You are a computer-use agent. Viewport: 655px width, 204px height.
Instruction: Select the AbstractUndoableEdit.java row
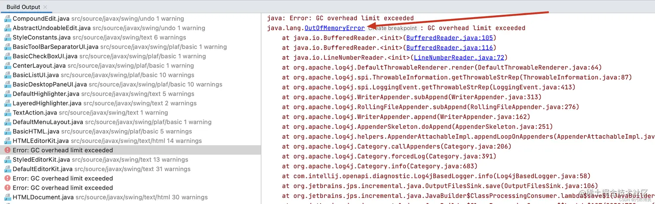coord(131,28)
